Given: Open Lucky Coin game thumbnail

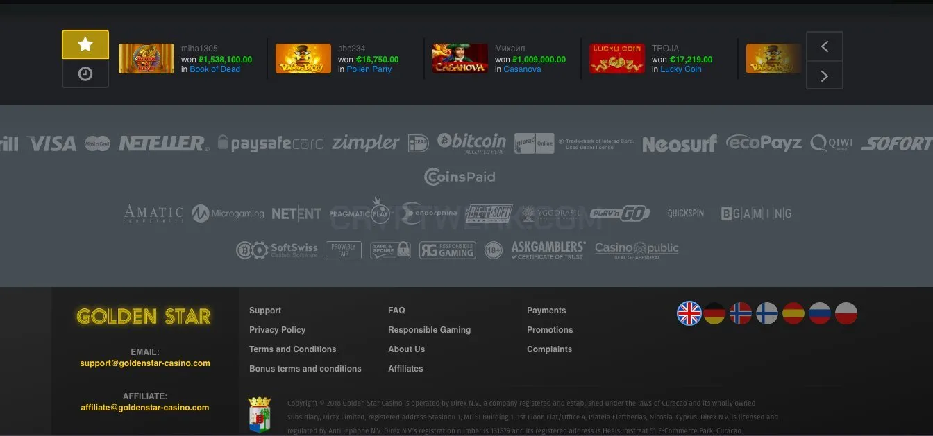Looking at the screenshot, I should pyautogui.click(x=617, y=59).
